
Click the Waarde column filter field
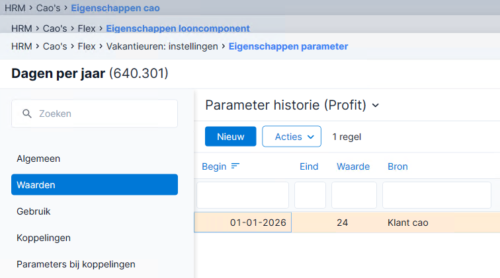354,195
